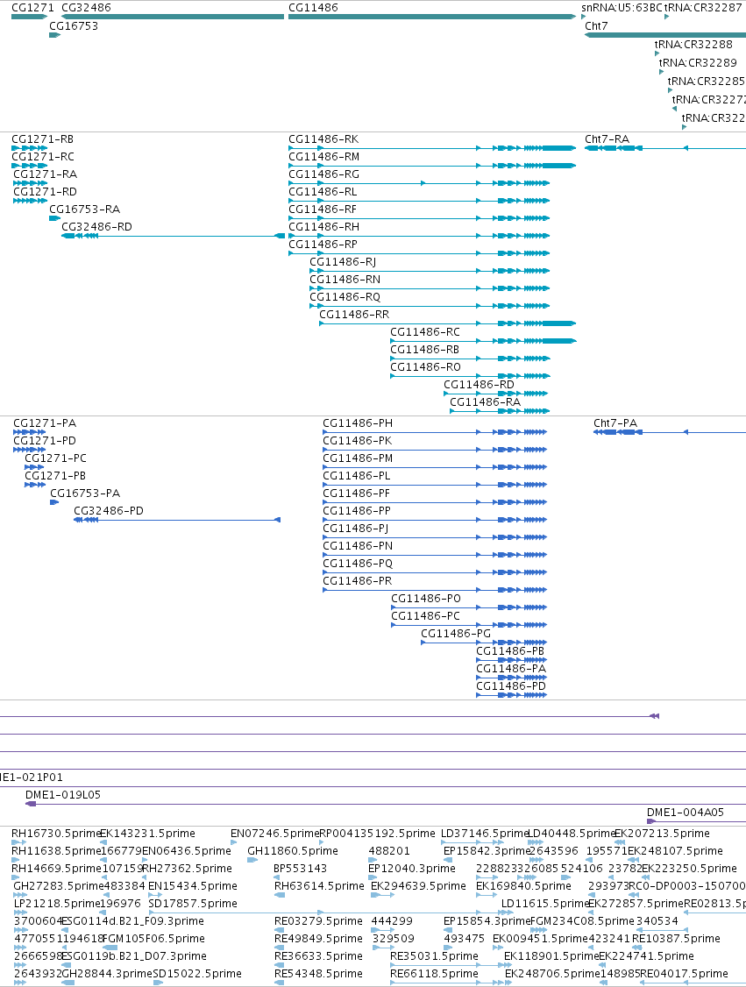Click the CG11486-PC protein label

click(425, 615)
